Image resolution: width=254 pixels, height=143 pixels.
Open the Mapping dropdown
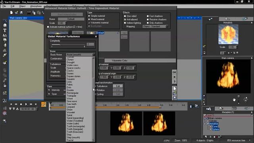[155, 26]
